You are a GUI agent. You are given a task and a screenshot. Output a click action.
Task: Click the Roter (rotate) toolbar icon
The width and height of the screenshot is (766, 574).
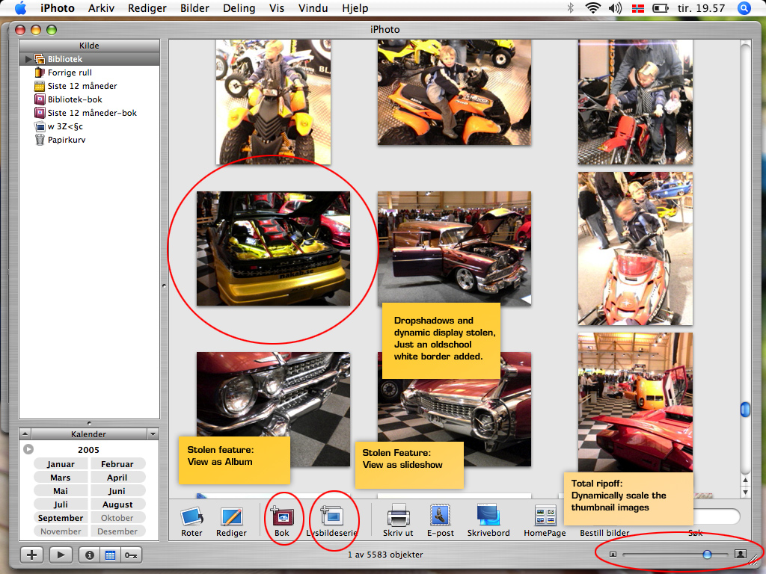(191, 517)
